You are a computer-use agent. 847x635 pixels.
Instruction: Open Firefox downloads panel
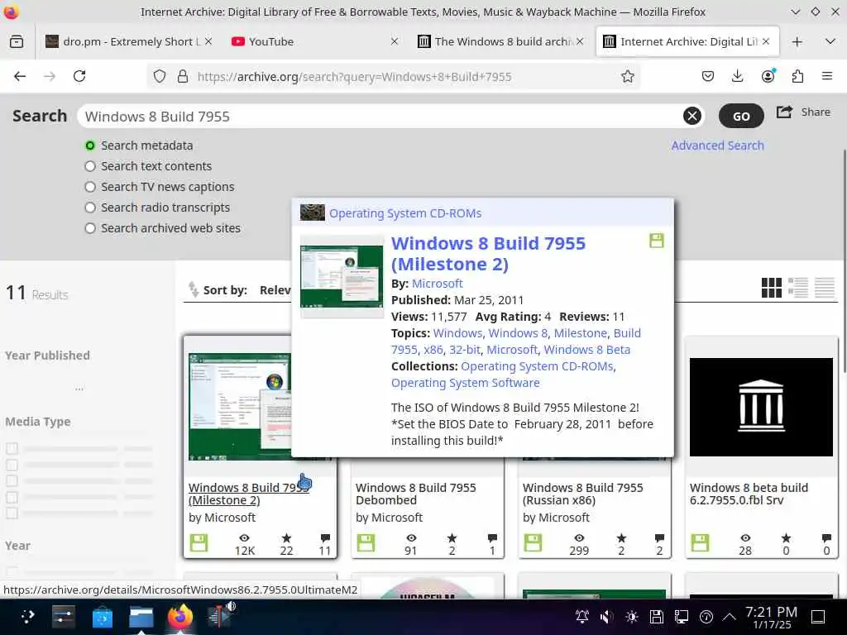click(x=737, y=76)
